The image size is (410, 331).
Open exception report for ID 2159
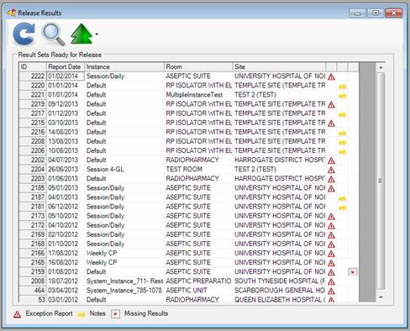(x=331, y=272)
